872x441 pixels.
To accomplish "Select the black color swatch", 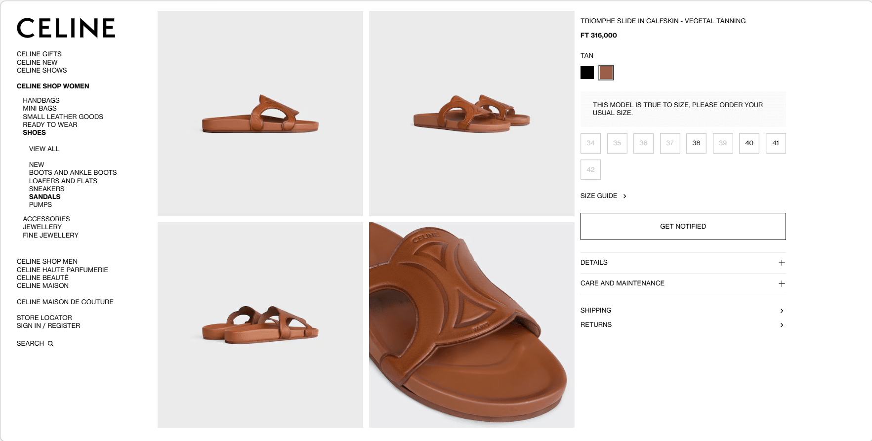I will coord(587,73).
